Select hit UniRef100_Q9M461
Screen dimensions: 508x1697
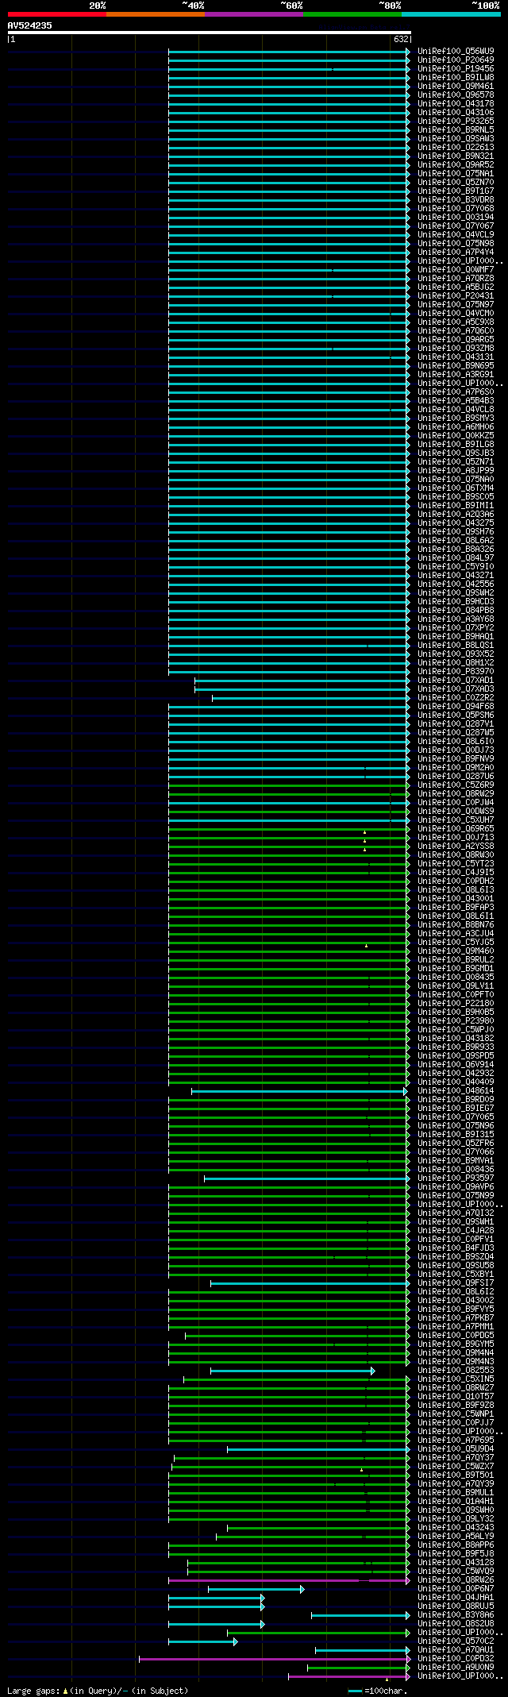[x=456, y=86]
